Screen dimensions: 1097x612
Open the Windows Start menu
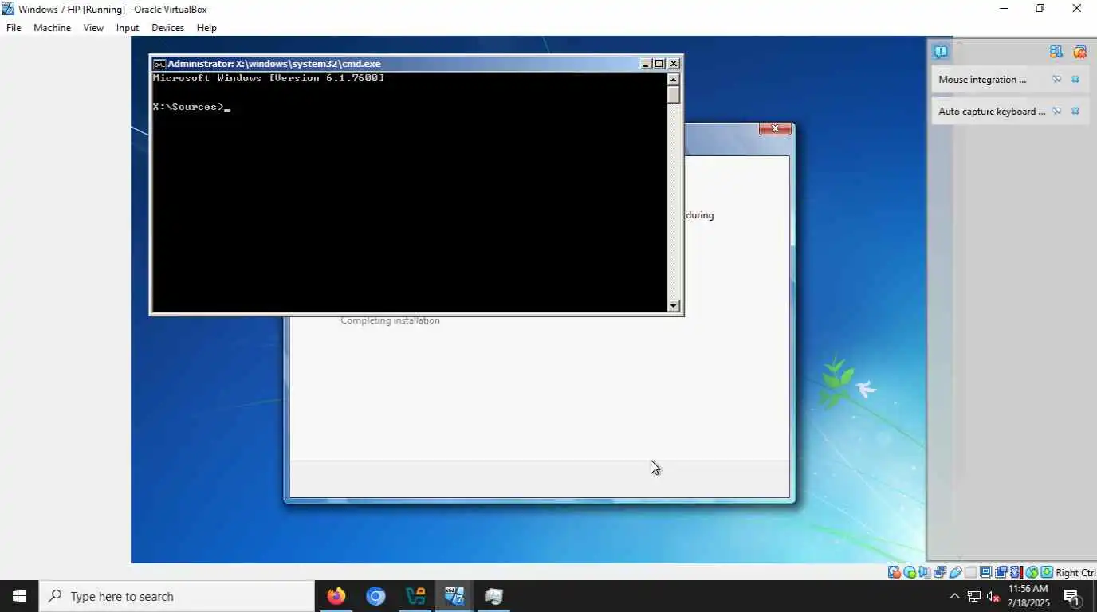point(19,596)
